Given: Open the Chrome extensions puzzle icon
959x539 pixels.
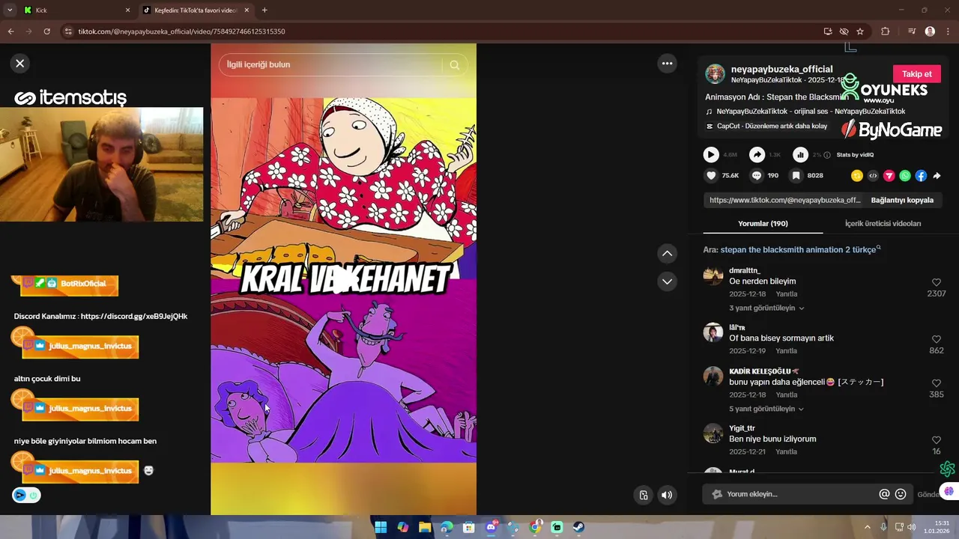Looking at the screenshot, I should coord(885,31).
